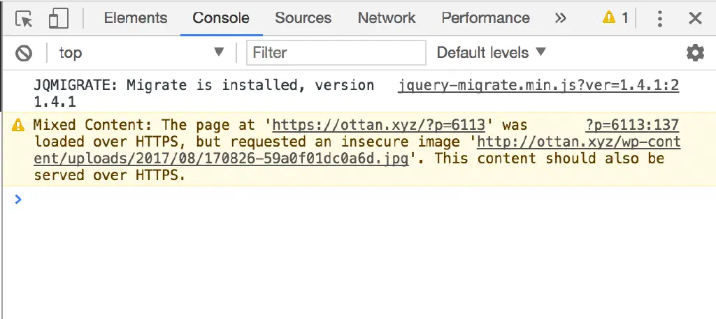716x319 pixels.
Task: Open the console settings gear
Action: (x=695, y=52)
